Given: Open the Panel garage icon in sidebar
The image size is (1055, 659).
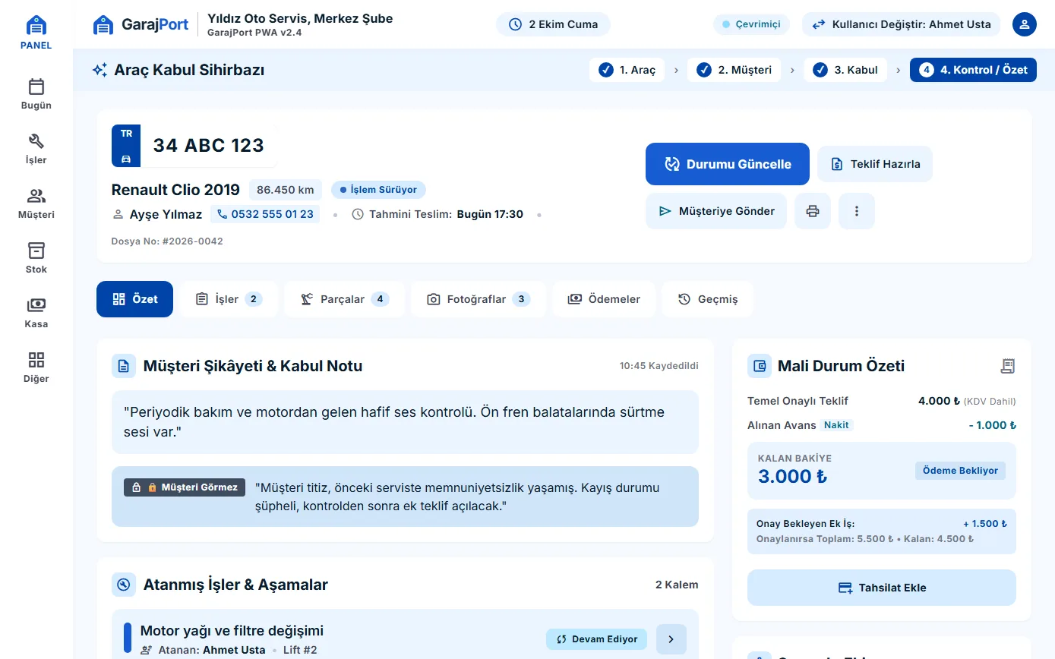Looking at the screenshot, I should (36, 33).
